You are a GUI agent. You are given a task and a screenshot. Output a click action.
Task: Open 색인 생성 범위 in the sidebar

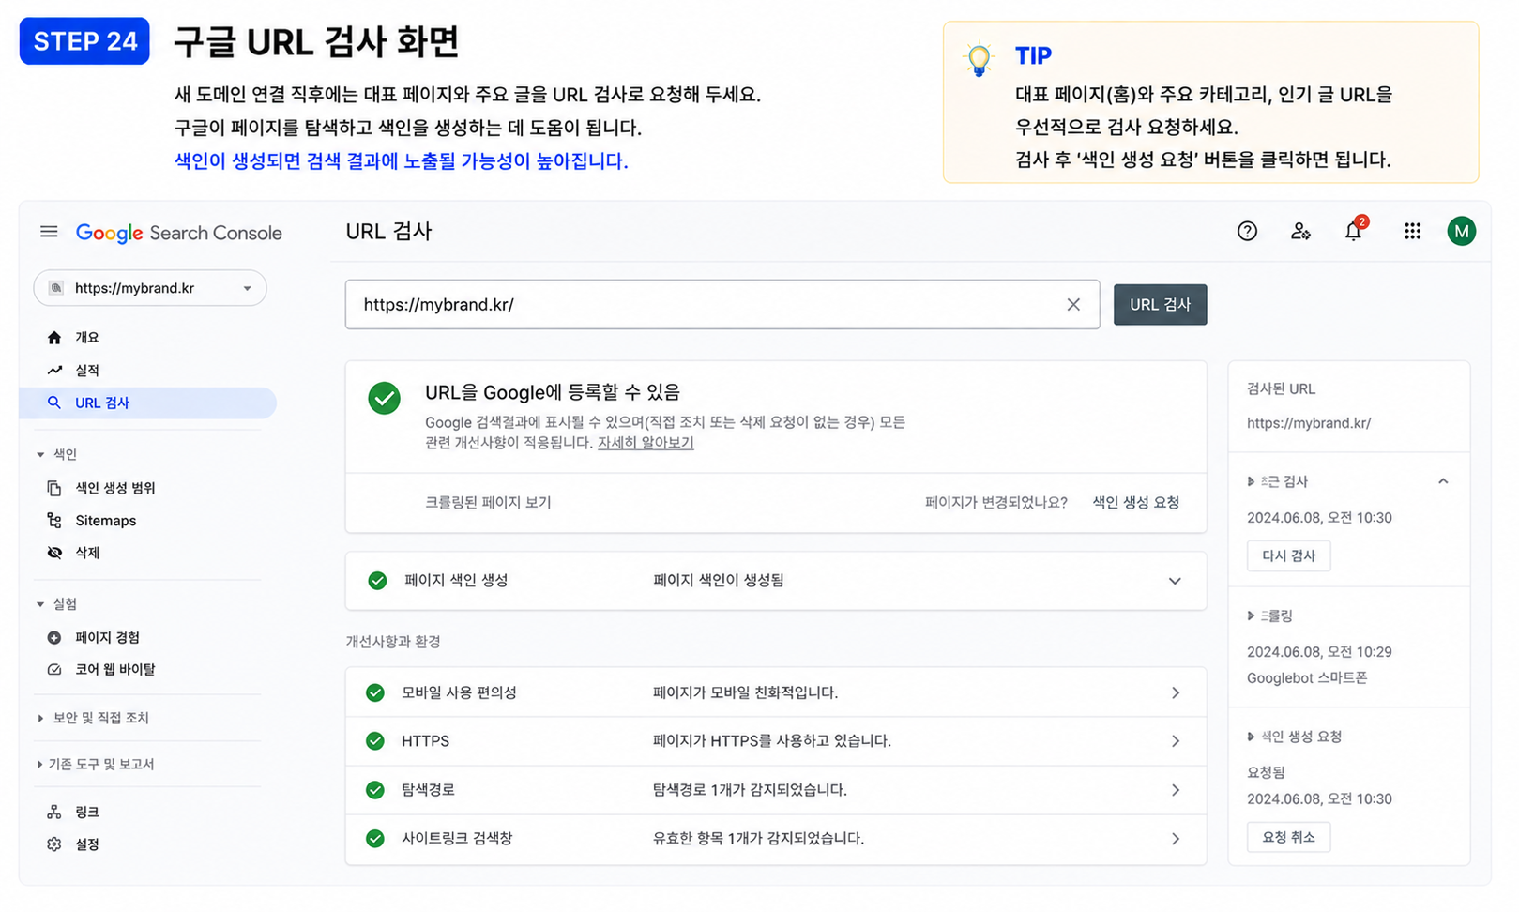[115, 488]
